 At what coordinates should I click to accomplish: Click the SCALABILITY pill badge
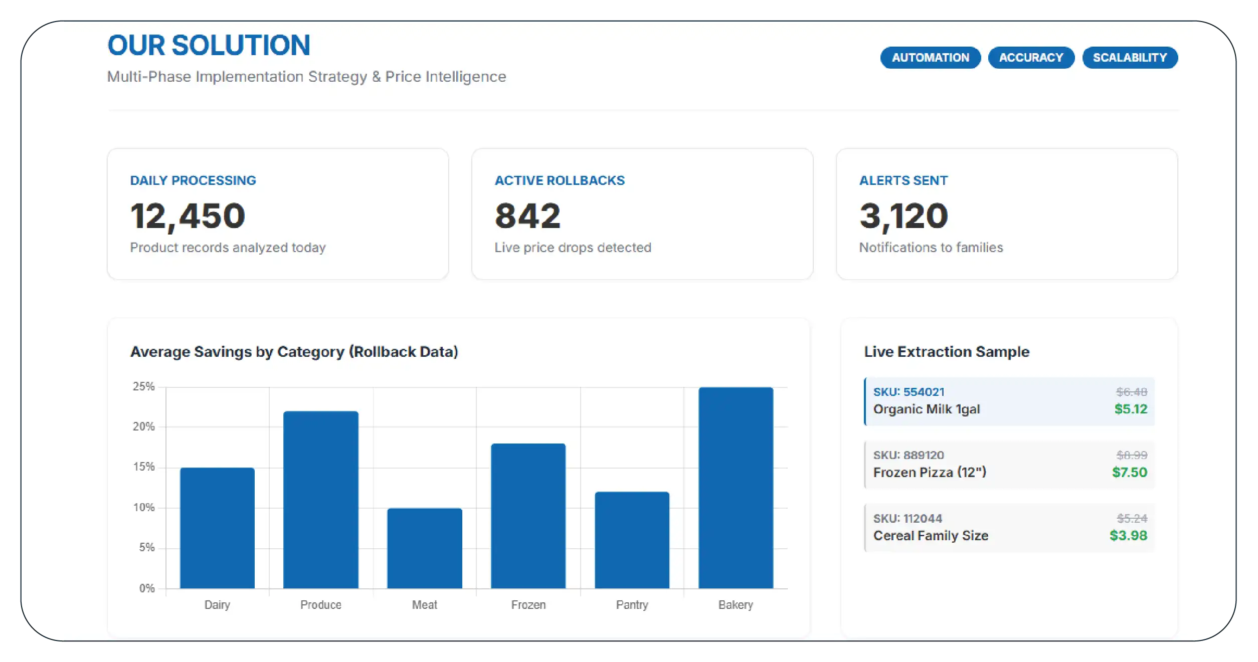pyautogui.click(x=1130, y=58)
